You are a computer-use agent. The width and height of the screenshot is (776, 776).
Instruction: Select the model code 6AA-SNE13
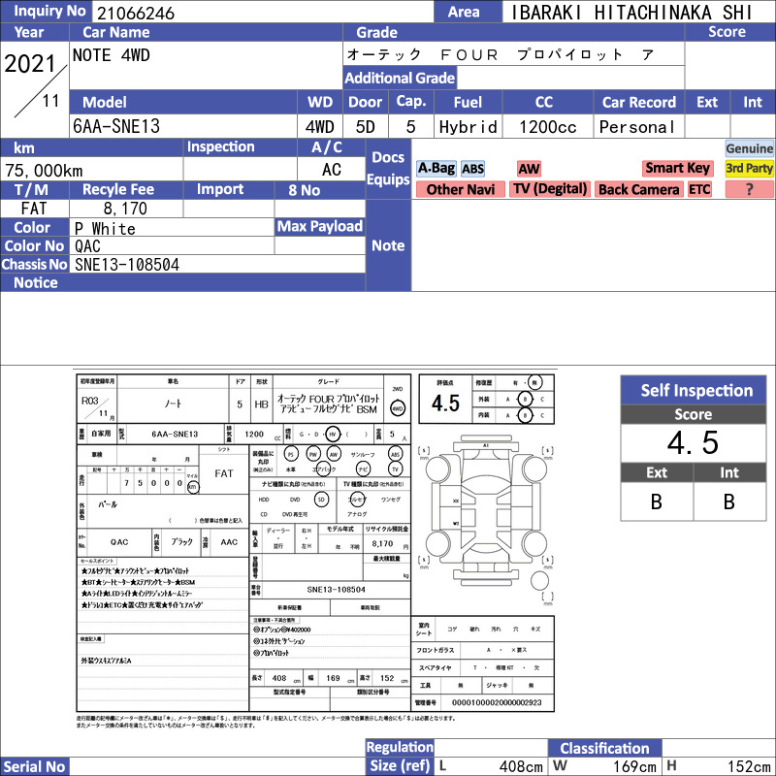pos(116,126)
